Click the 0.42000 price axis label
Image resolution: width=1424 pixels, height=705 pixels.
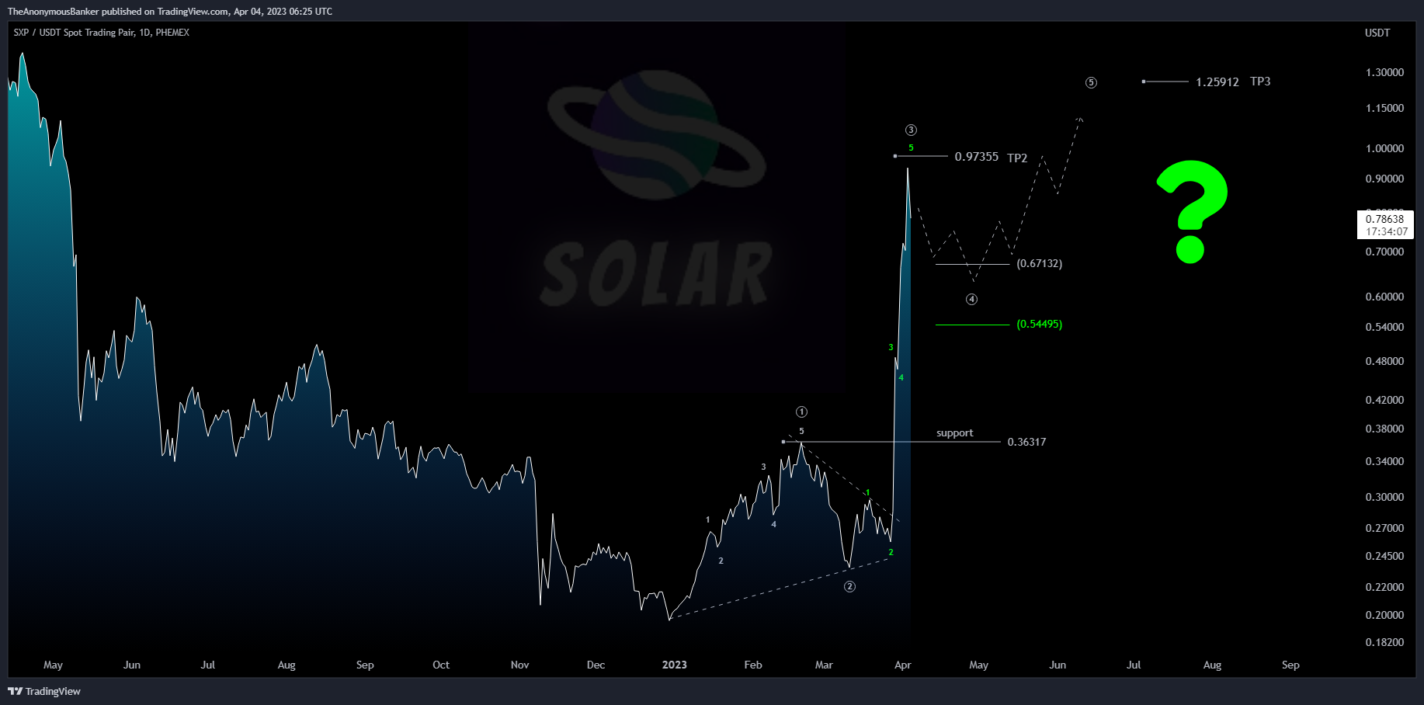[x=1385, y=400]
